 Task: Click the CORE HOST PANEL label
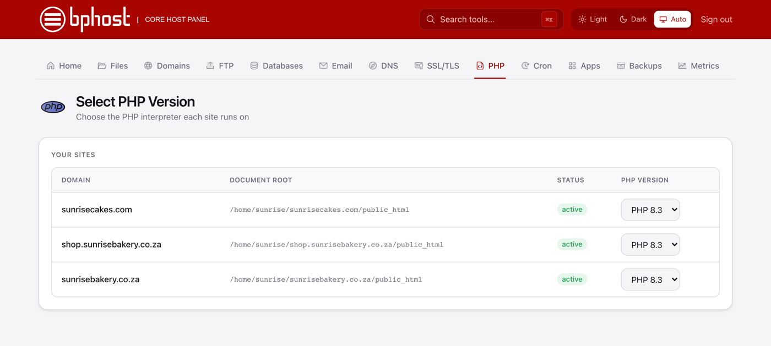[x=177, y=19]
